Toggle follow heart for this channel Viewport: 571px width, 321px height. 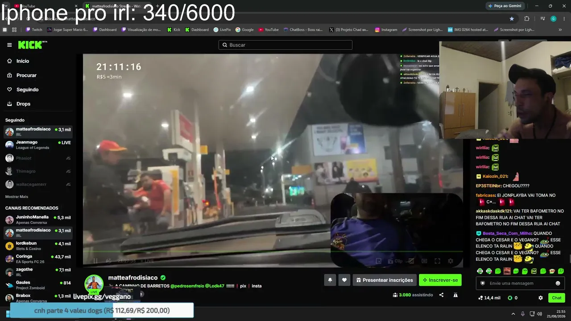tap(344, 280)
